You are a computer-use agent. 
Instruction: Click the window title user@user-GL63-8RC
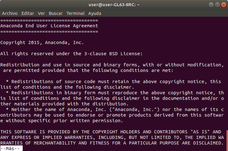114,5
